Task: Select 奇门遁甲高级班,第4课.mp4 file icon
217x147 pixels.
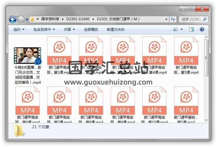Action: point(154,51)
